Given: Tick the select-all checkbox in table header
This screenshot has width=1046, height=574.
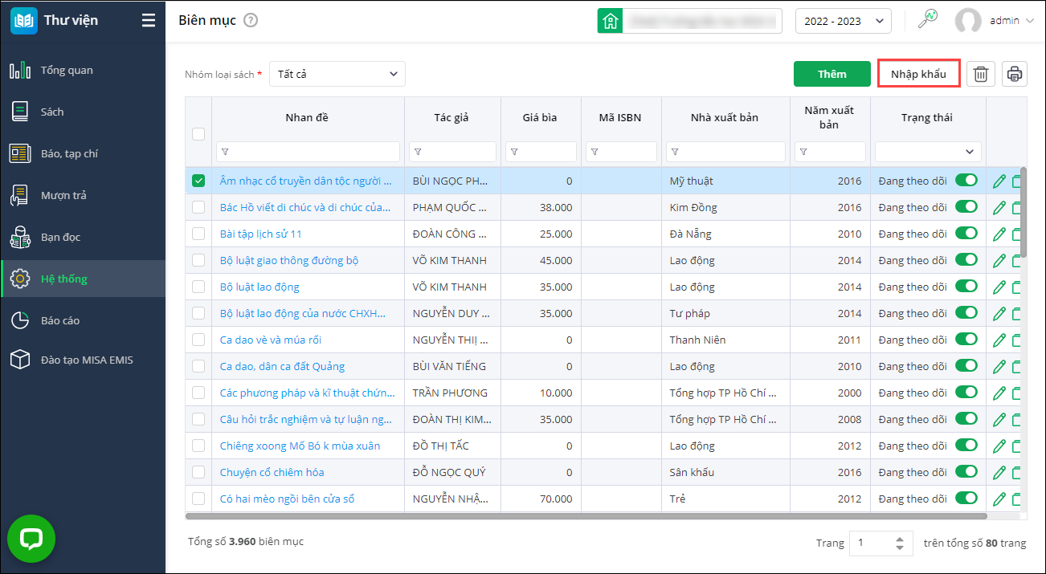Looking at the screenshot, I should [198, 134].
